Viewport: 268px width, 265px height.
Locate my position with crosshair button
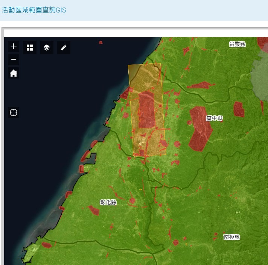(x=14, y=112)
